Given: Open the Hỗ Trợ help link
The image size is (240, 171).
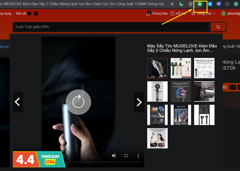Looking at the screenshot, I should [178, 13].
